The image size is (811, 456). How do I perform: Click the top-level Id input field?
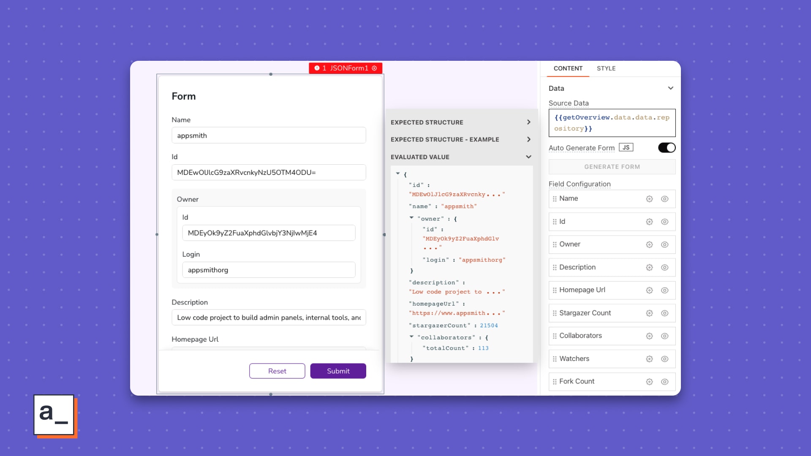[x=269, y=172]
